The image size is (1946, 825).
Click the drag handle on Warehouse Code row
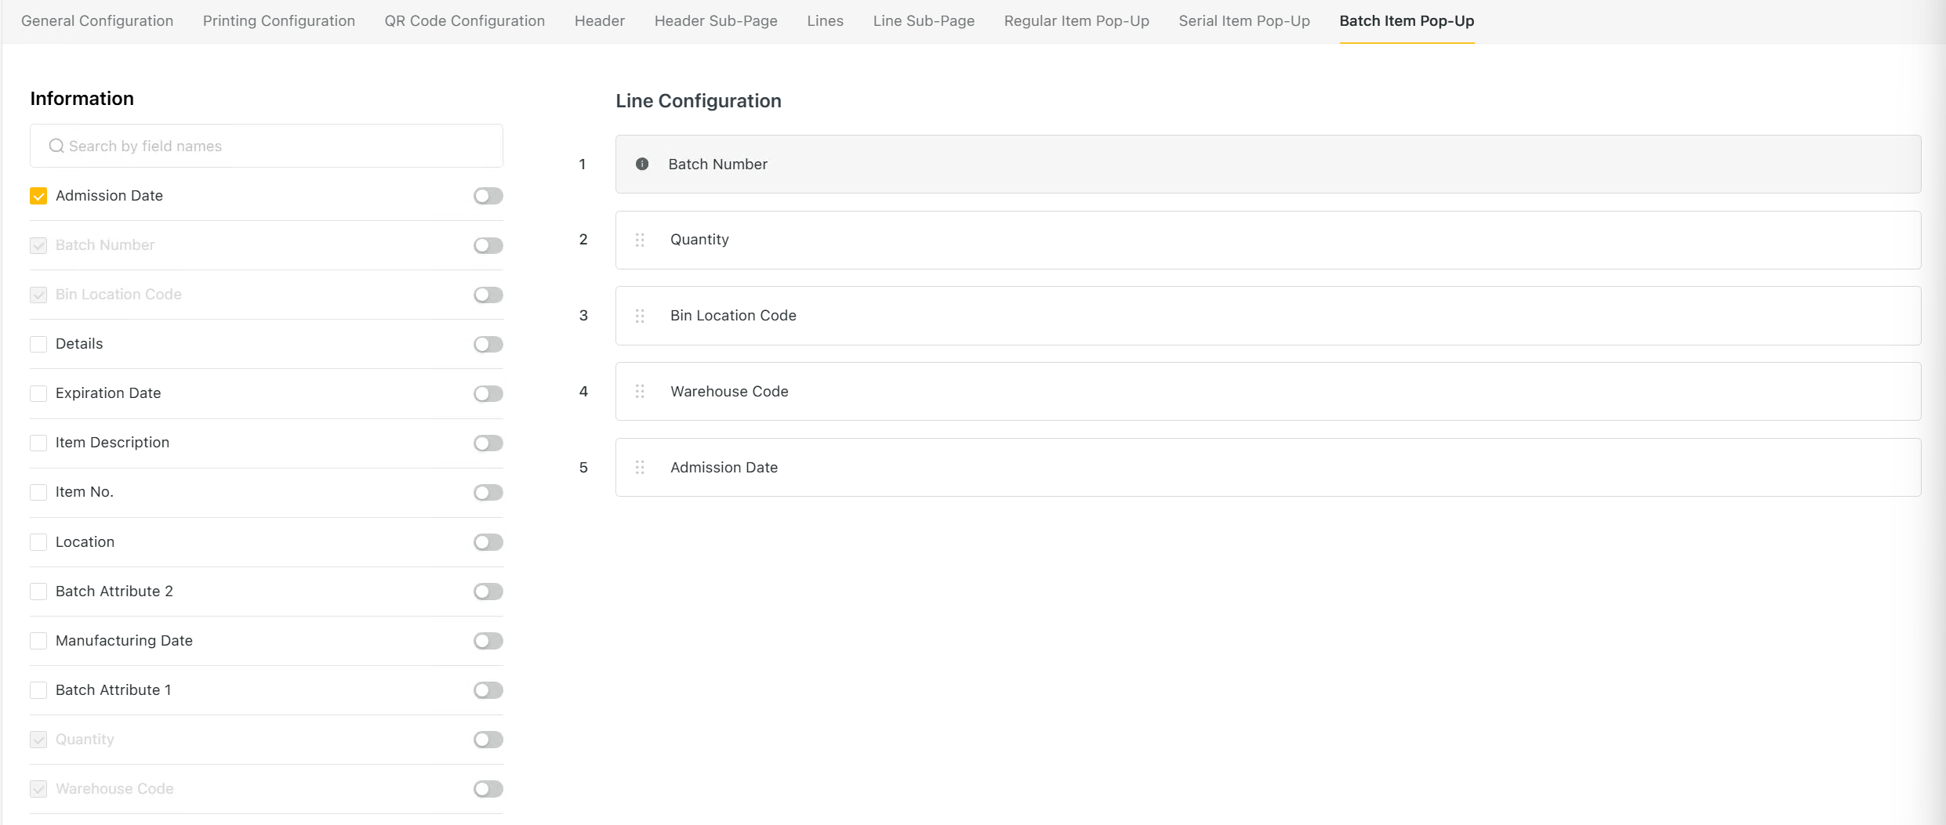[640, 391]
